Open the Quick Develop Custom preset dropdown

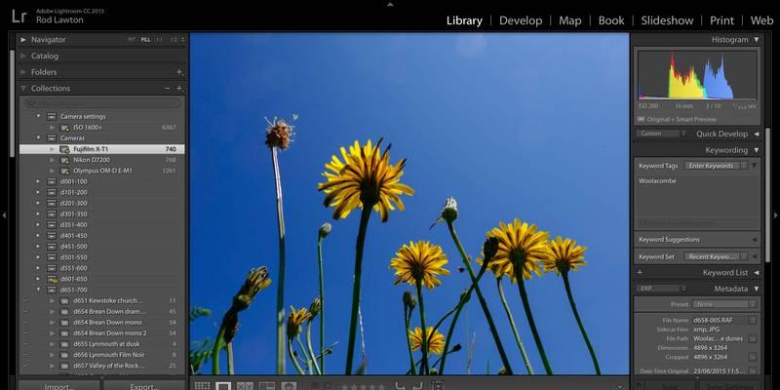click(661, 134)
